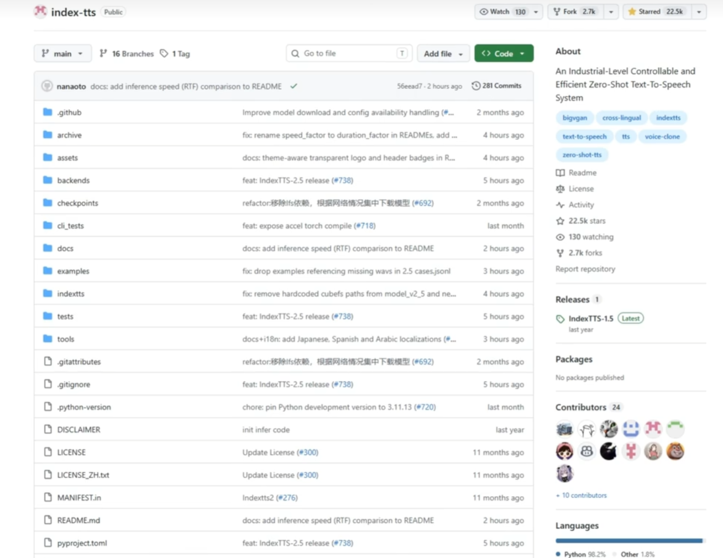Viewport: 723px width, 558px height.
Task: Expand the Fork options dropdown arrow
Action: (611, 12)
